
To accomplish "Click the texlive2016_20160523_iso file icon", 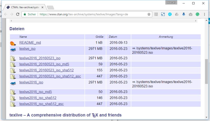I will coord(13,58).
